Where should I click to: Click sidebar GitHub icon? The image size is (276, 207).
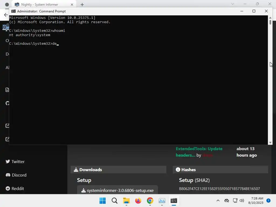7,103
